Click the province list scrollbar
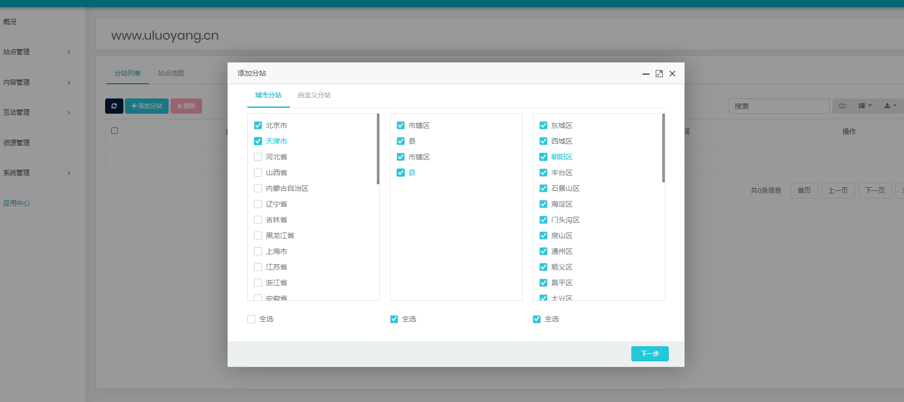 coord(378,149)
